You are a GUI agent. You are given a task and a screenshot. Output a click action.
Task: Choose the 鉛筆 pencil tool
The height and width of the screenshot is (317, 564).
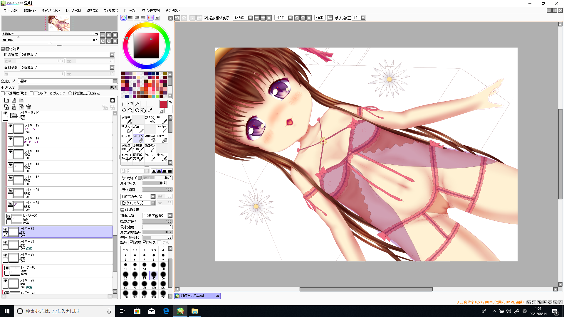tap(138, 129)
